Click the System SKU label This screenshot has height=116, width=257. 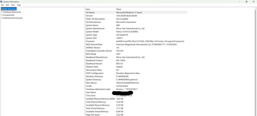click(x=91, y=38)
